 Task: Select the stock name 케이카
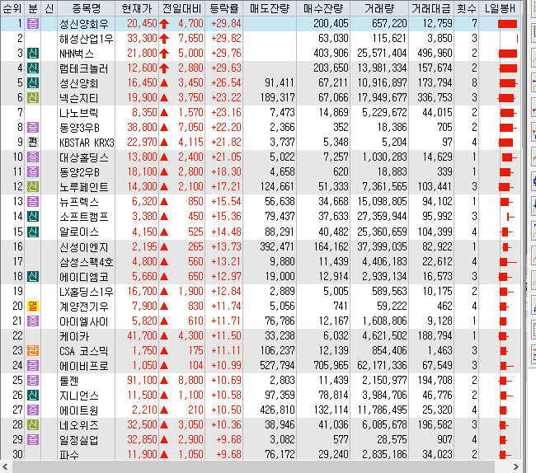[74, 336]
